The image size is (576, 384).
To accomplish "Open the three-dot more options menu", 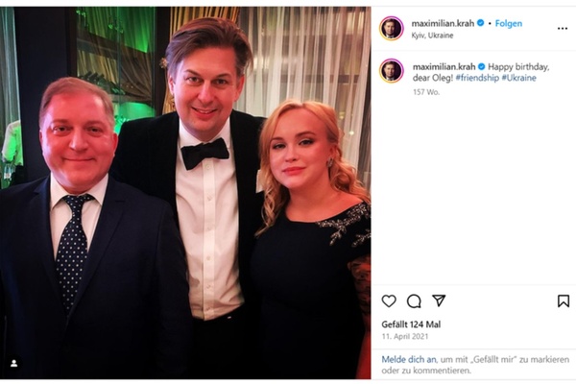I will [x=562, y=29].
